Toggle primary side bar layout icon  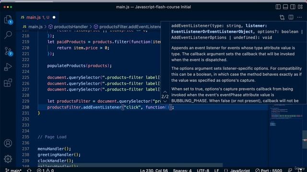tap(278, 7)
